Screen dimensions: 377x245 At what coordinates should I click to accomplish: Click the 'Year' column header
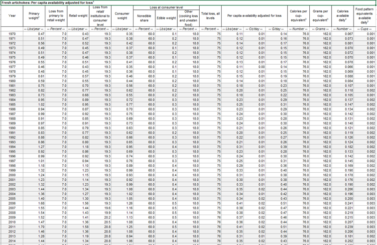pos(12,16)
